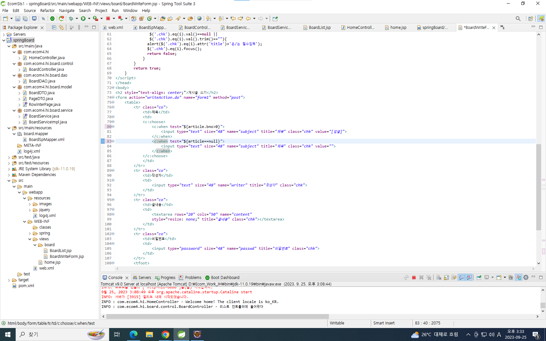Open the Servers view tab
The height and width of the screenshot is (341, 546).
(142, 277)
